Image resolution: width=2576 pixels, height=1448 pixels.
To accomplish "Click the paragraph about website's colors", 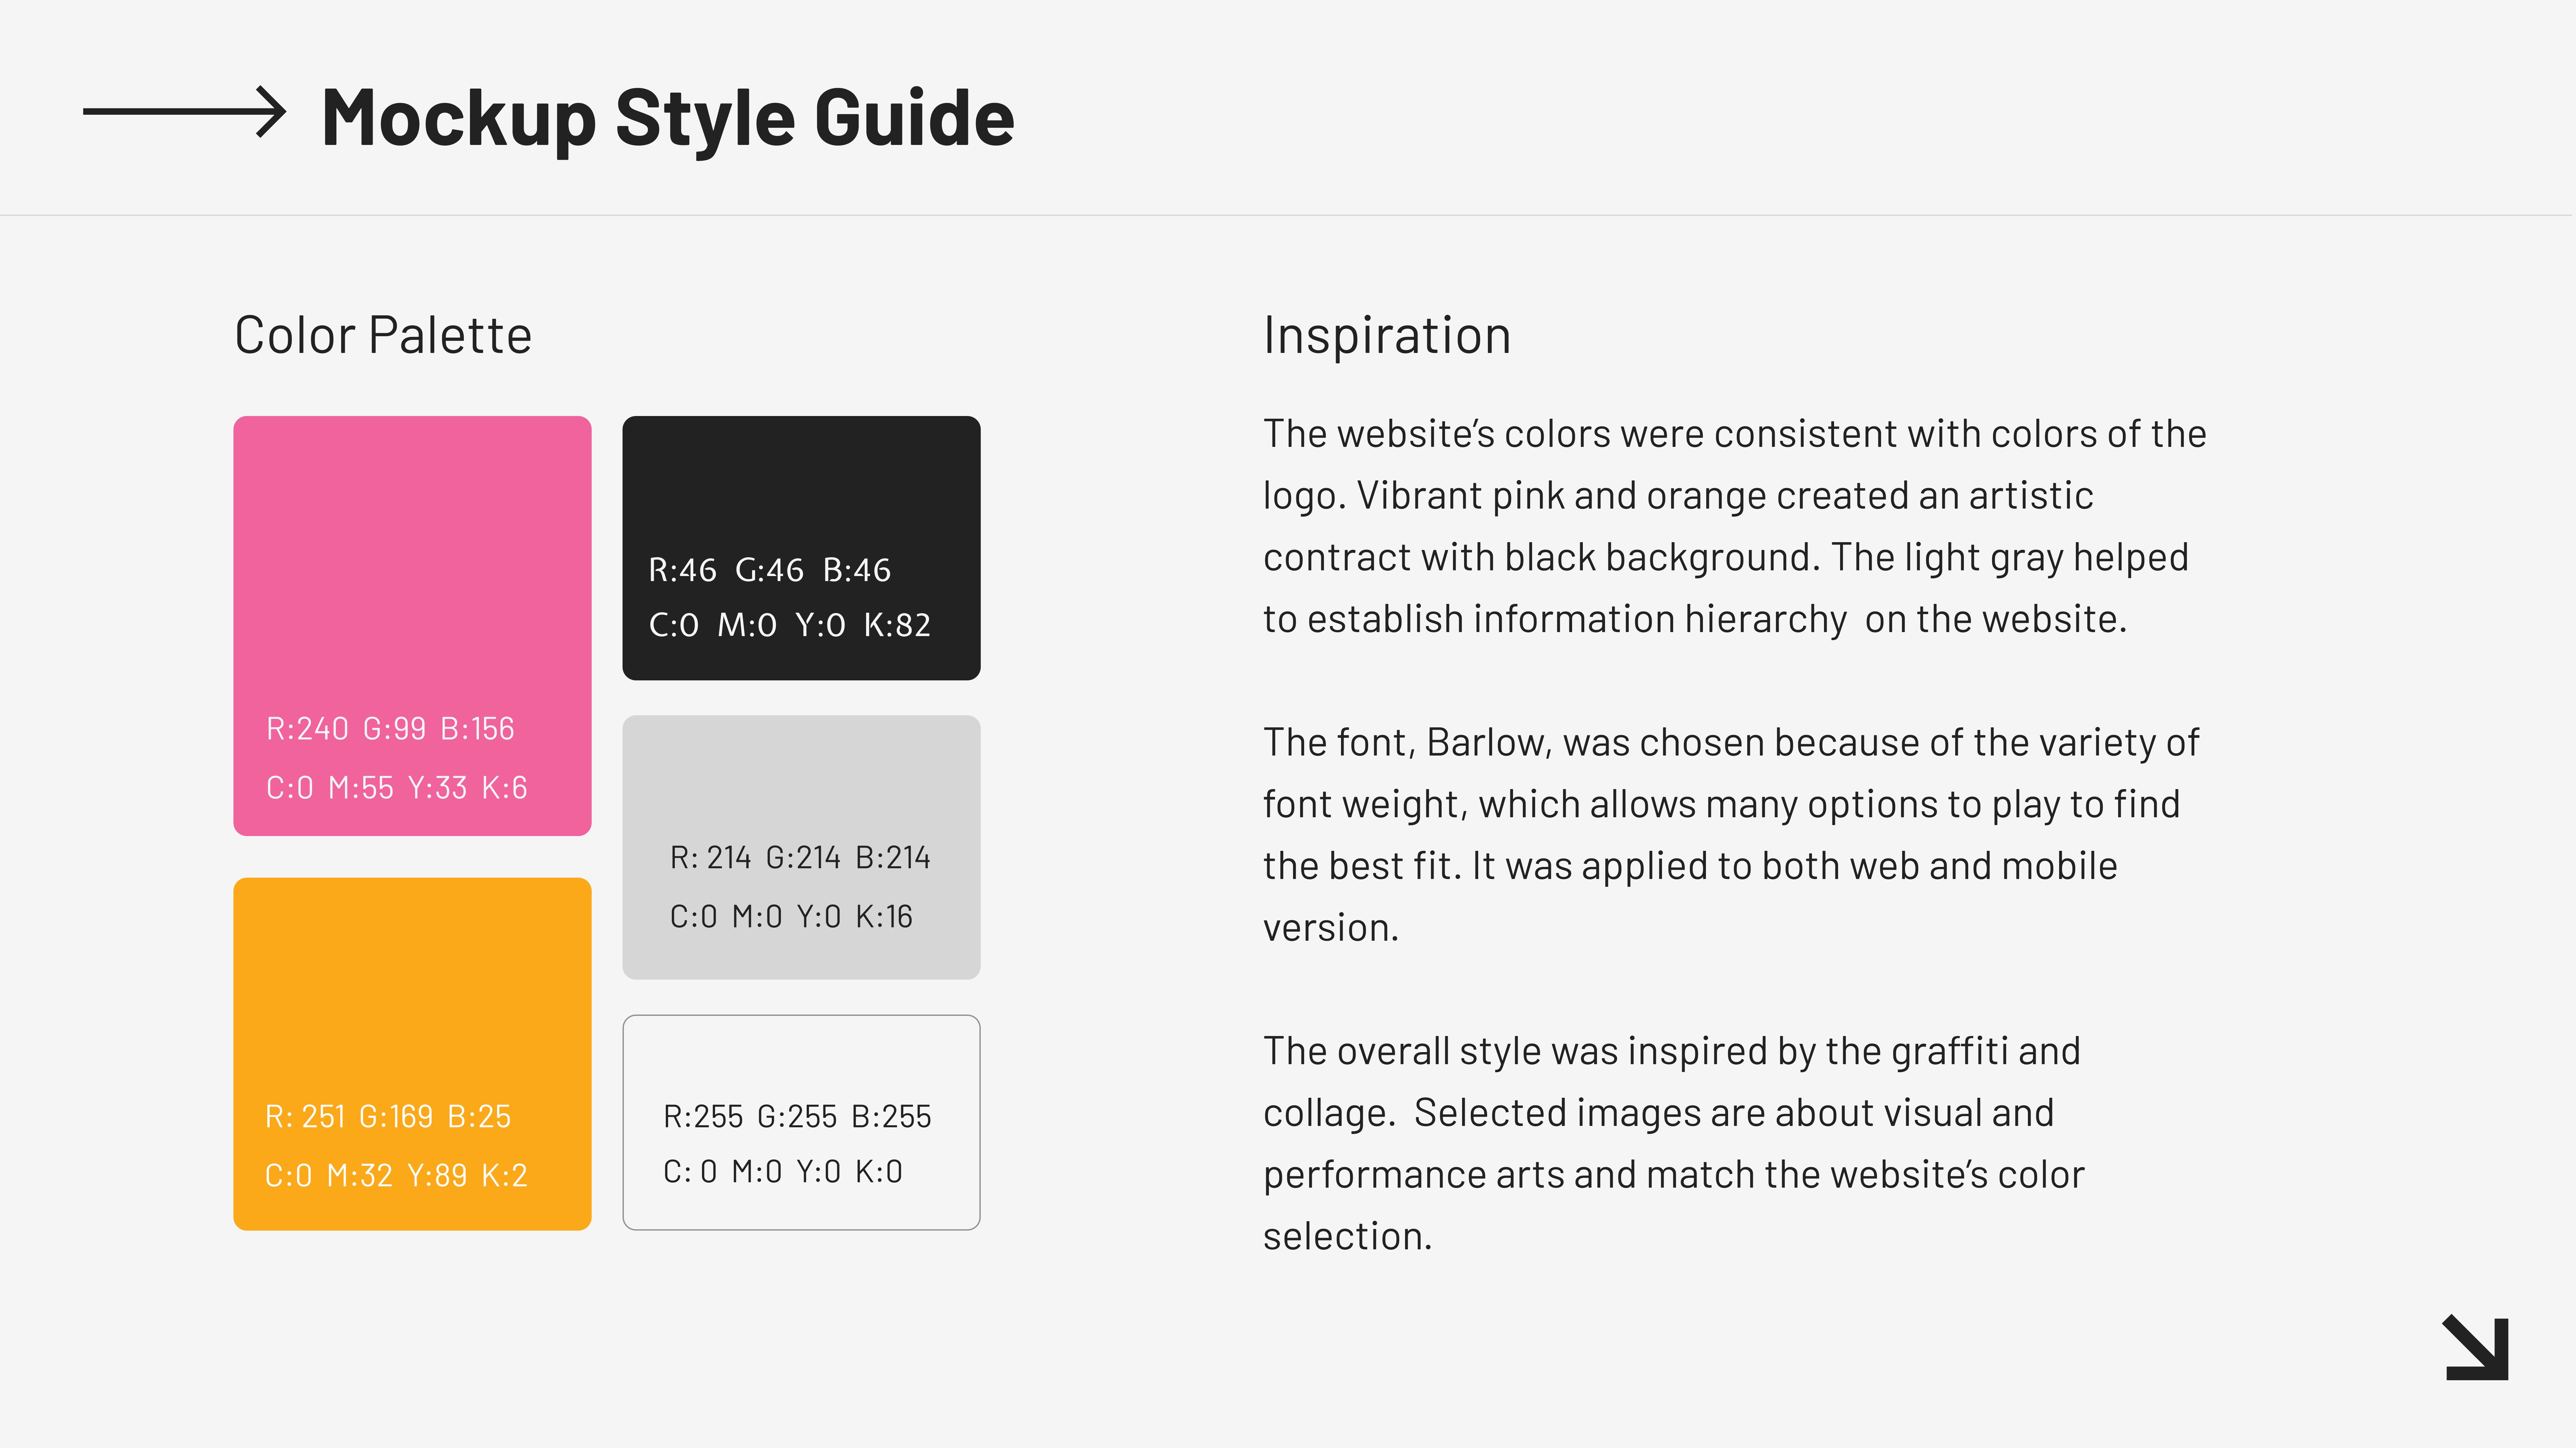I will point(1734,526).
